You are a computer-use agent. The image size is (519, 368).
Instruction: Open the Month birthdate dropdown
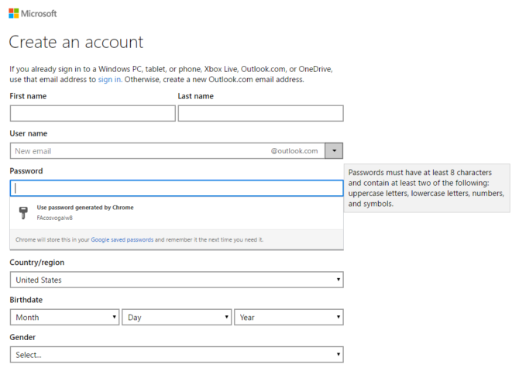click(x=64, y=317)
